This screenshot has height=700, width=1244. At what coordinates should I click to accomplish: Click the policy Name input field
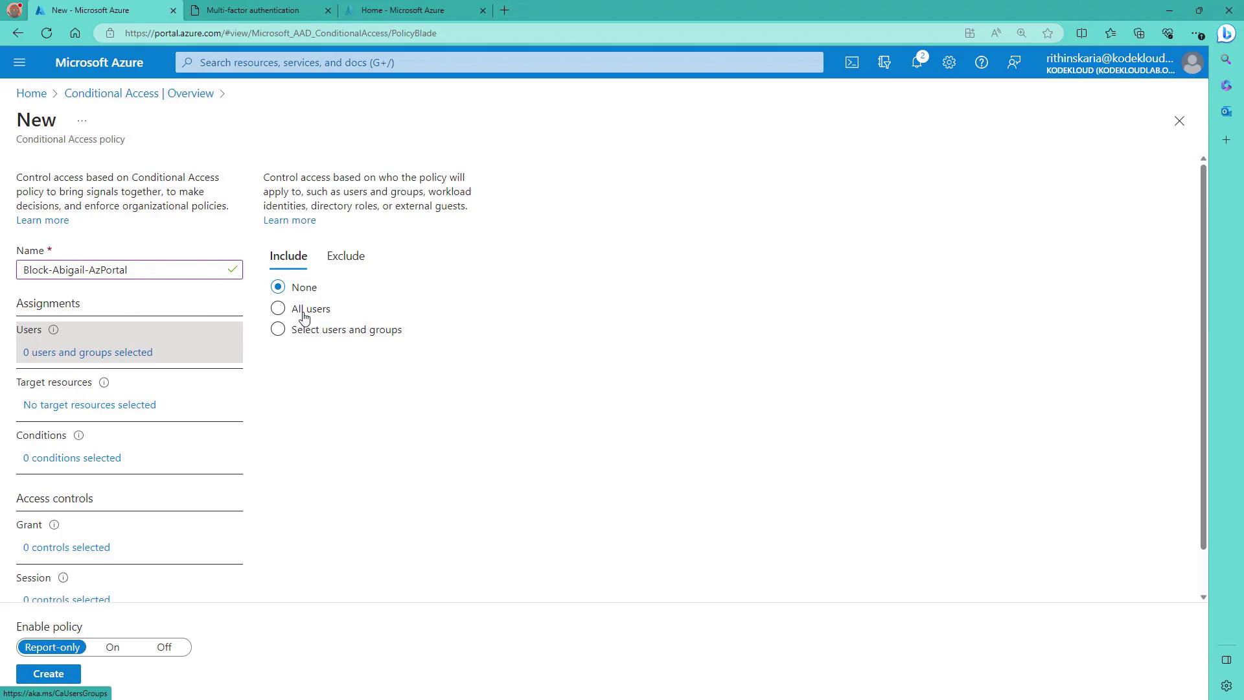click(123, 270)
